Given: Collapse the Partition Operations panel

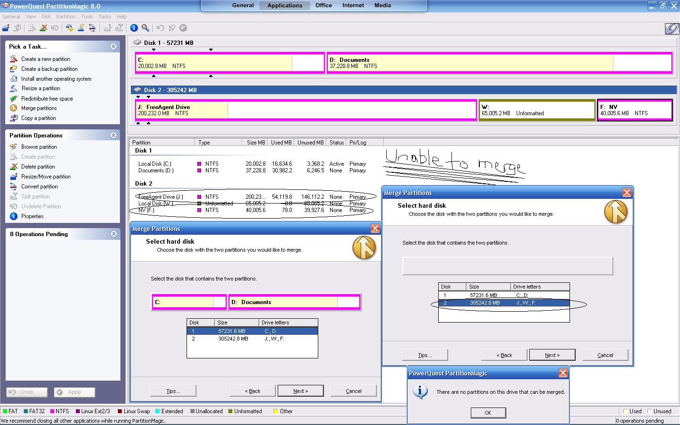Looking at the screenshot, I should 113,135.
